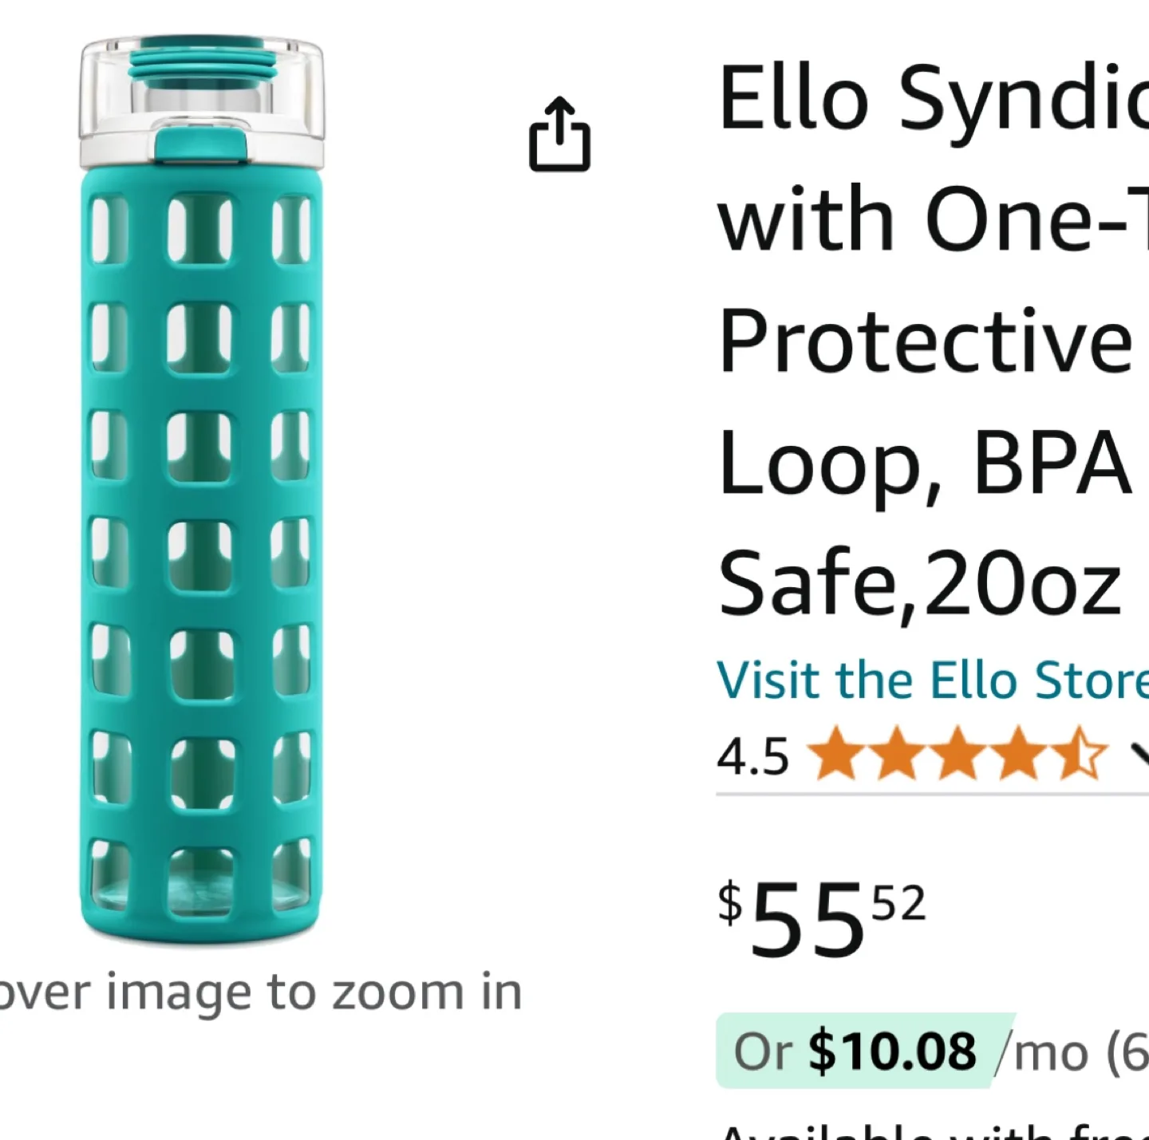Visit the Ello Store
This screenshot has height=1140, width=1149.
(x=926, y=680)
